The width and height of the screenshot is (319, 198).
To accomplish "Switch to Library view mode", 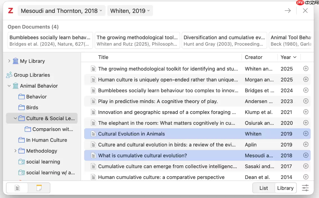I will 285,188.
